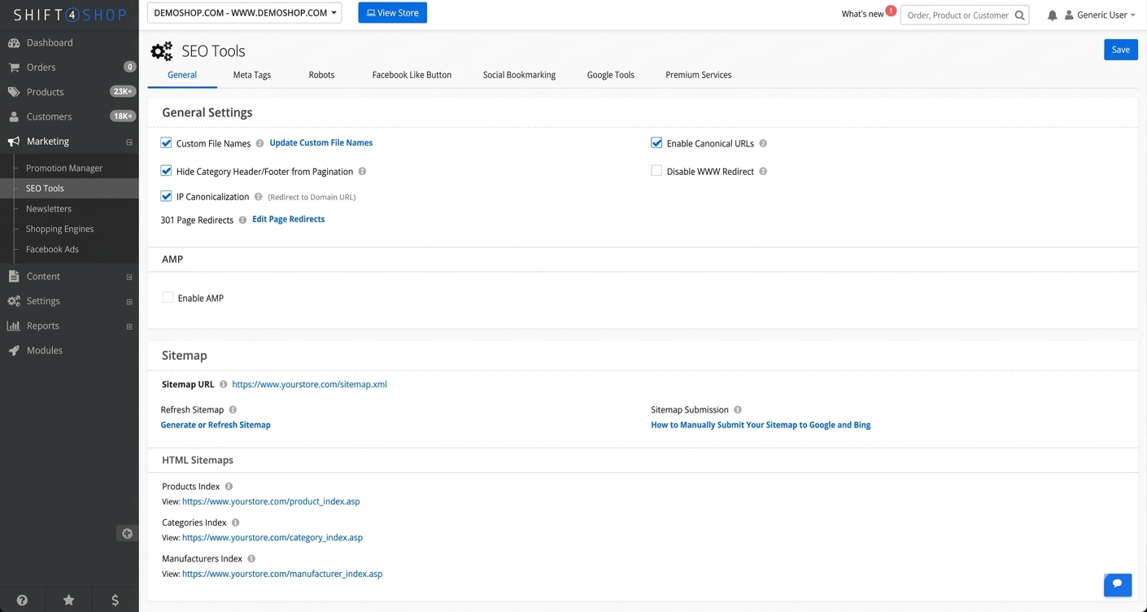Click the Customers sidebar icon
Viewport: 1147px width, 612px height.
tap(15, 116)
